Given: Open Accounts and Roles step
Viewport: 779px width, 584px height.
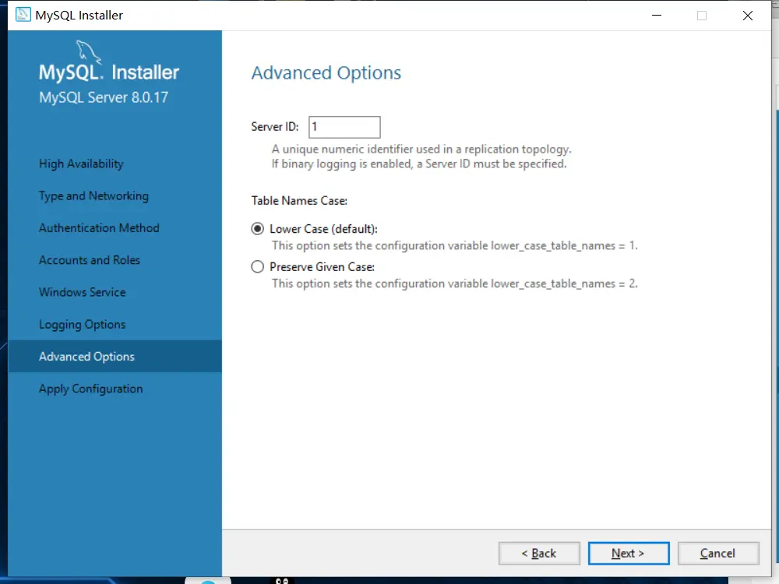Looking at the screenshot, I should (x=90, y=260).
